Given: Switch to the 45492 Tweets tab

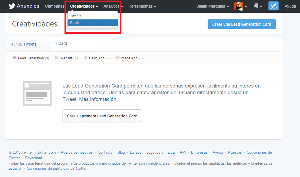Looking at the screenshot, I should point(28,44).
